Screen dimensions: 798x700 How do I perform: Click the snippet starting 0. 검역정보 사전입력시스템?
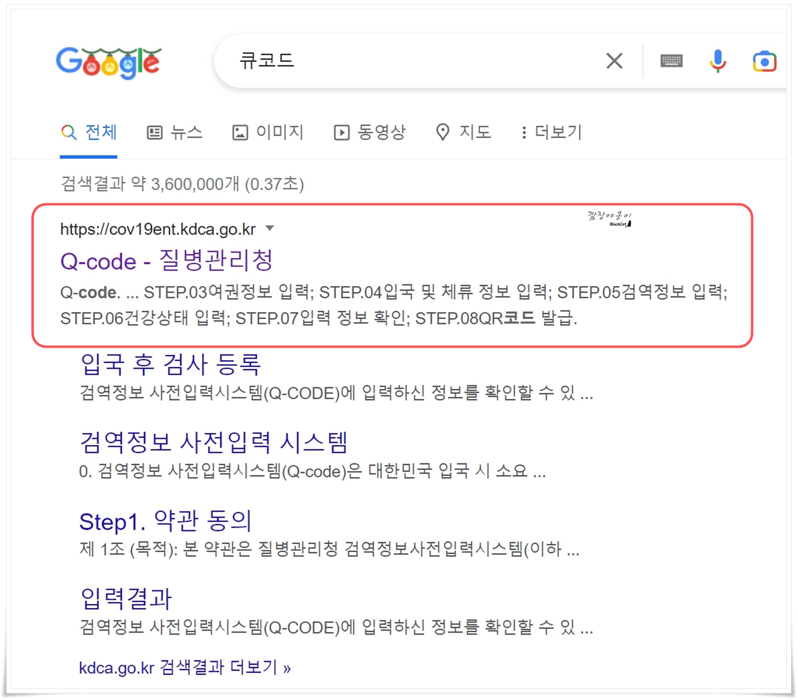tap(312, 471)
